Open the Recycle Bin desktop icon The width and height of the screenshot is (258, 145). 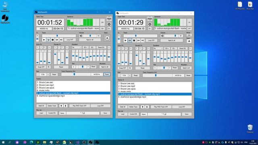coord(250,129)
